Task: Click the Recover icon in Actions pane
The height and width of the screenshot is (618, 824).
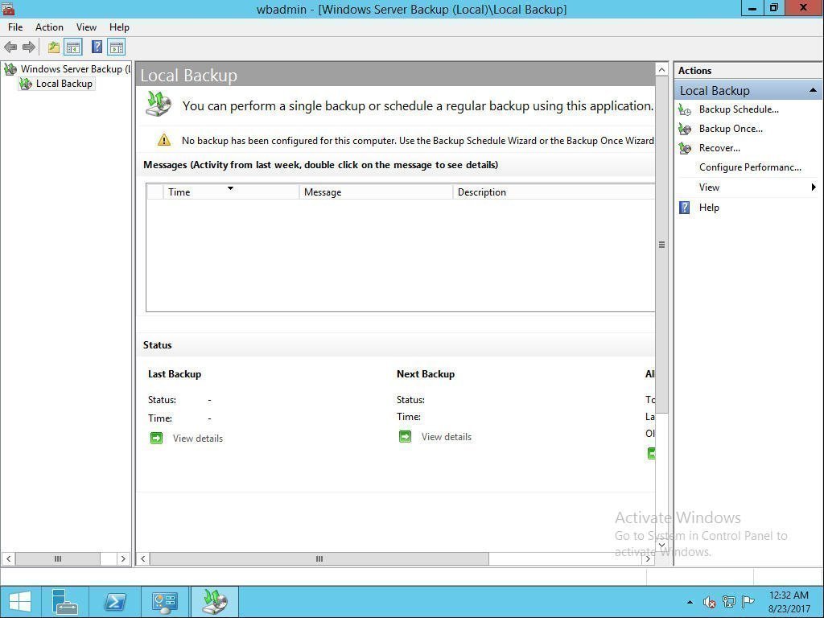Action: [685, 148]
